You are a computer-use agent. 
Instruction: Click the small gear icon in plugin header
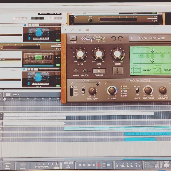pyautogui.click(x=80, y=30)
